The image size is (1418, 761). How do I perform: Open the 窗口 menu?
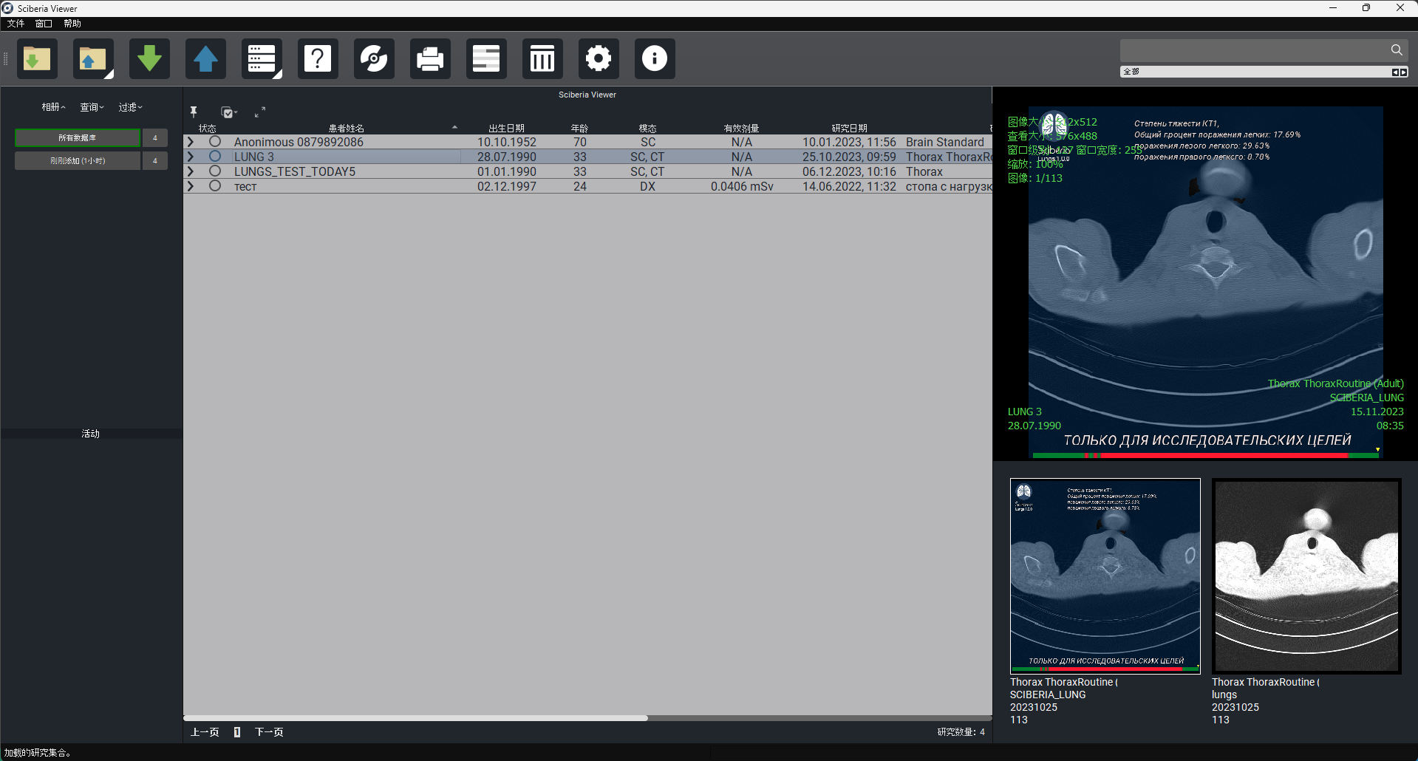44,24
